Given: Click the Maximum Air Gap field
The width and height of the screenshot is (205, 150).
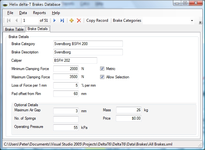Looking at the screenshot, I should (66, 111).
